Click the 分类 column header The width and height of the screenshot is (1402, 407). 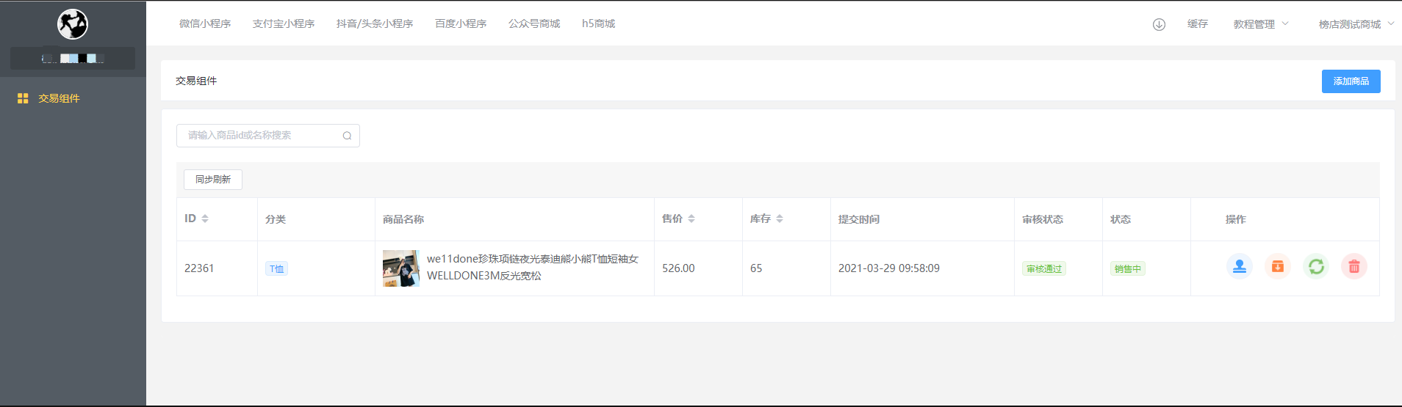tap(276, 219)
